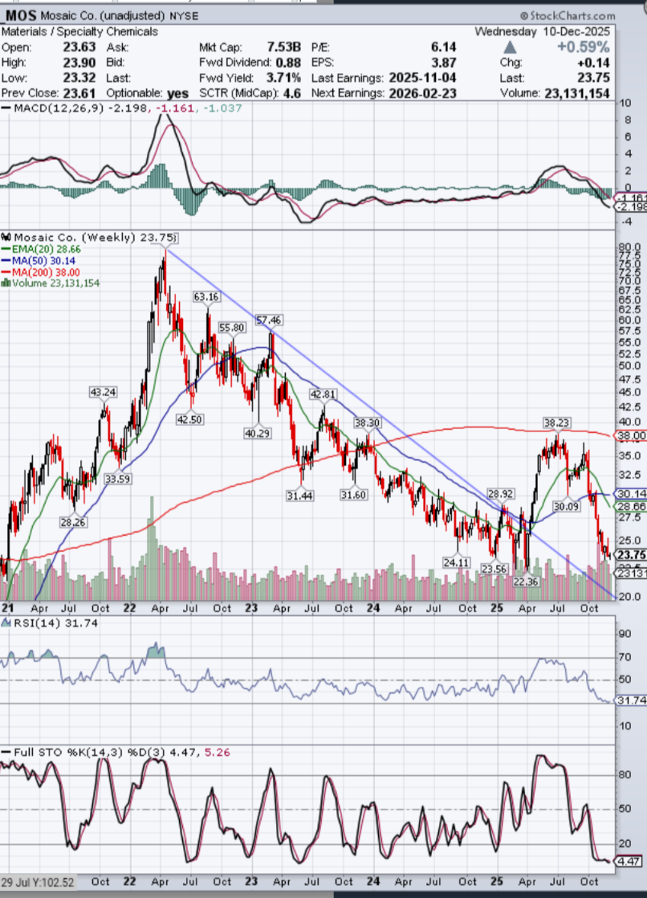Click the Optionable yes value
The image size is (647, 898).
(177, 93)
